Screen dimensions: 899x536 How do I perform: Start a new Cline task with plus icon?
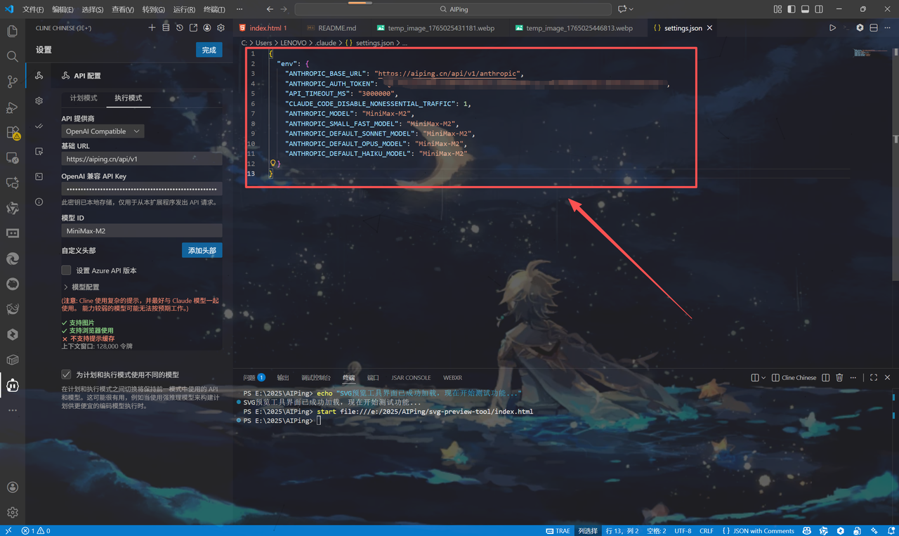[x=152, y=28]
